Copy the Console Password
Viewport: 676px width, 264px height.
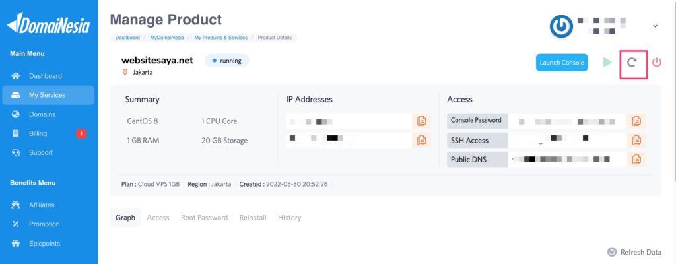636,121
